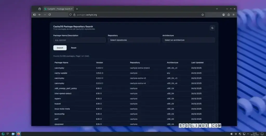Viewport: 266px width, 136px height.
Task: Click the bootconfig package name
Action: [59, 114]
